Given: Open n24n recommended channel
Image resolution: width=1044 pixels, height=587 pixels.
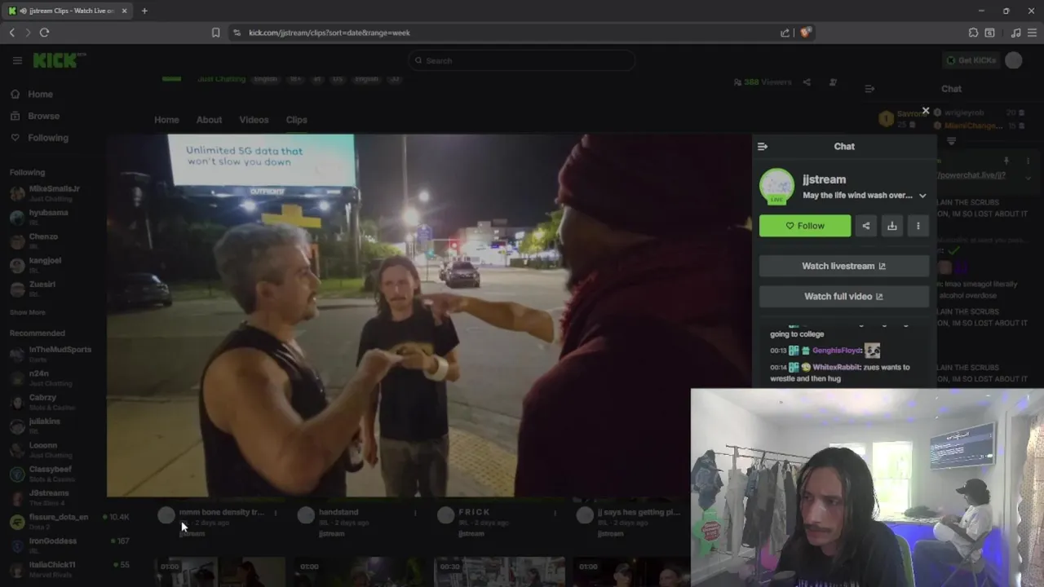Looking at the screenshot, I should (x=51, y=377).
